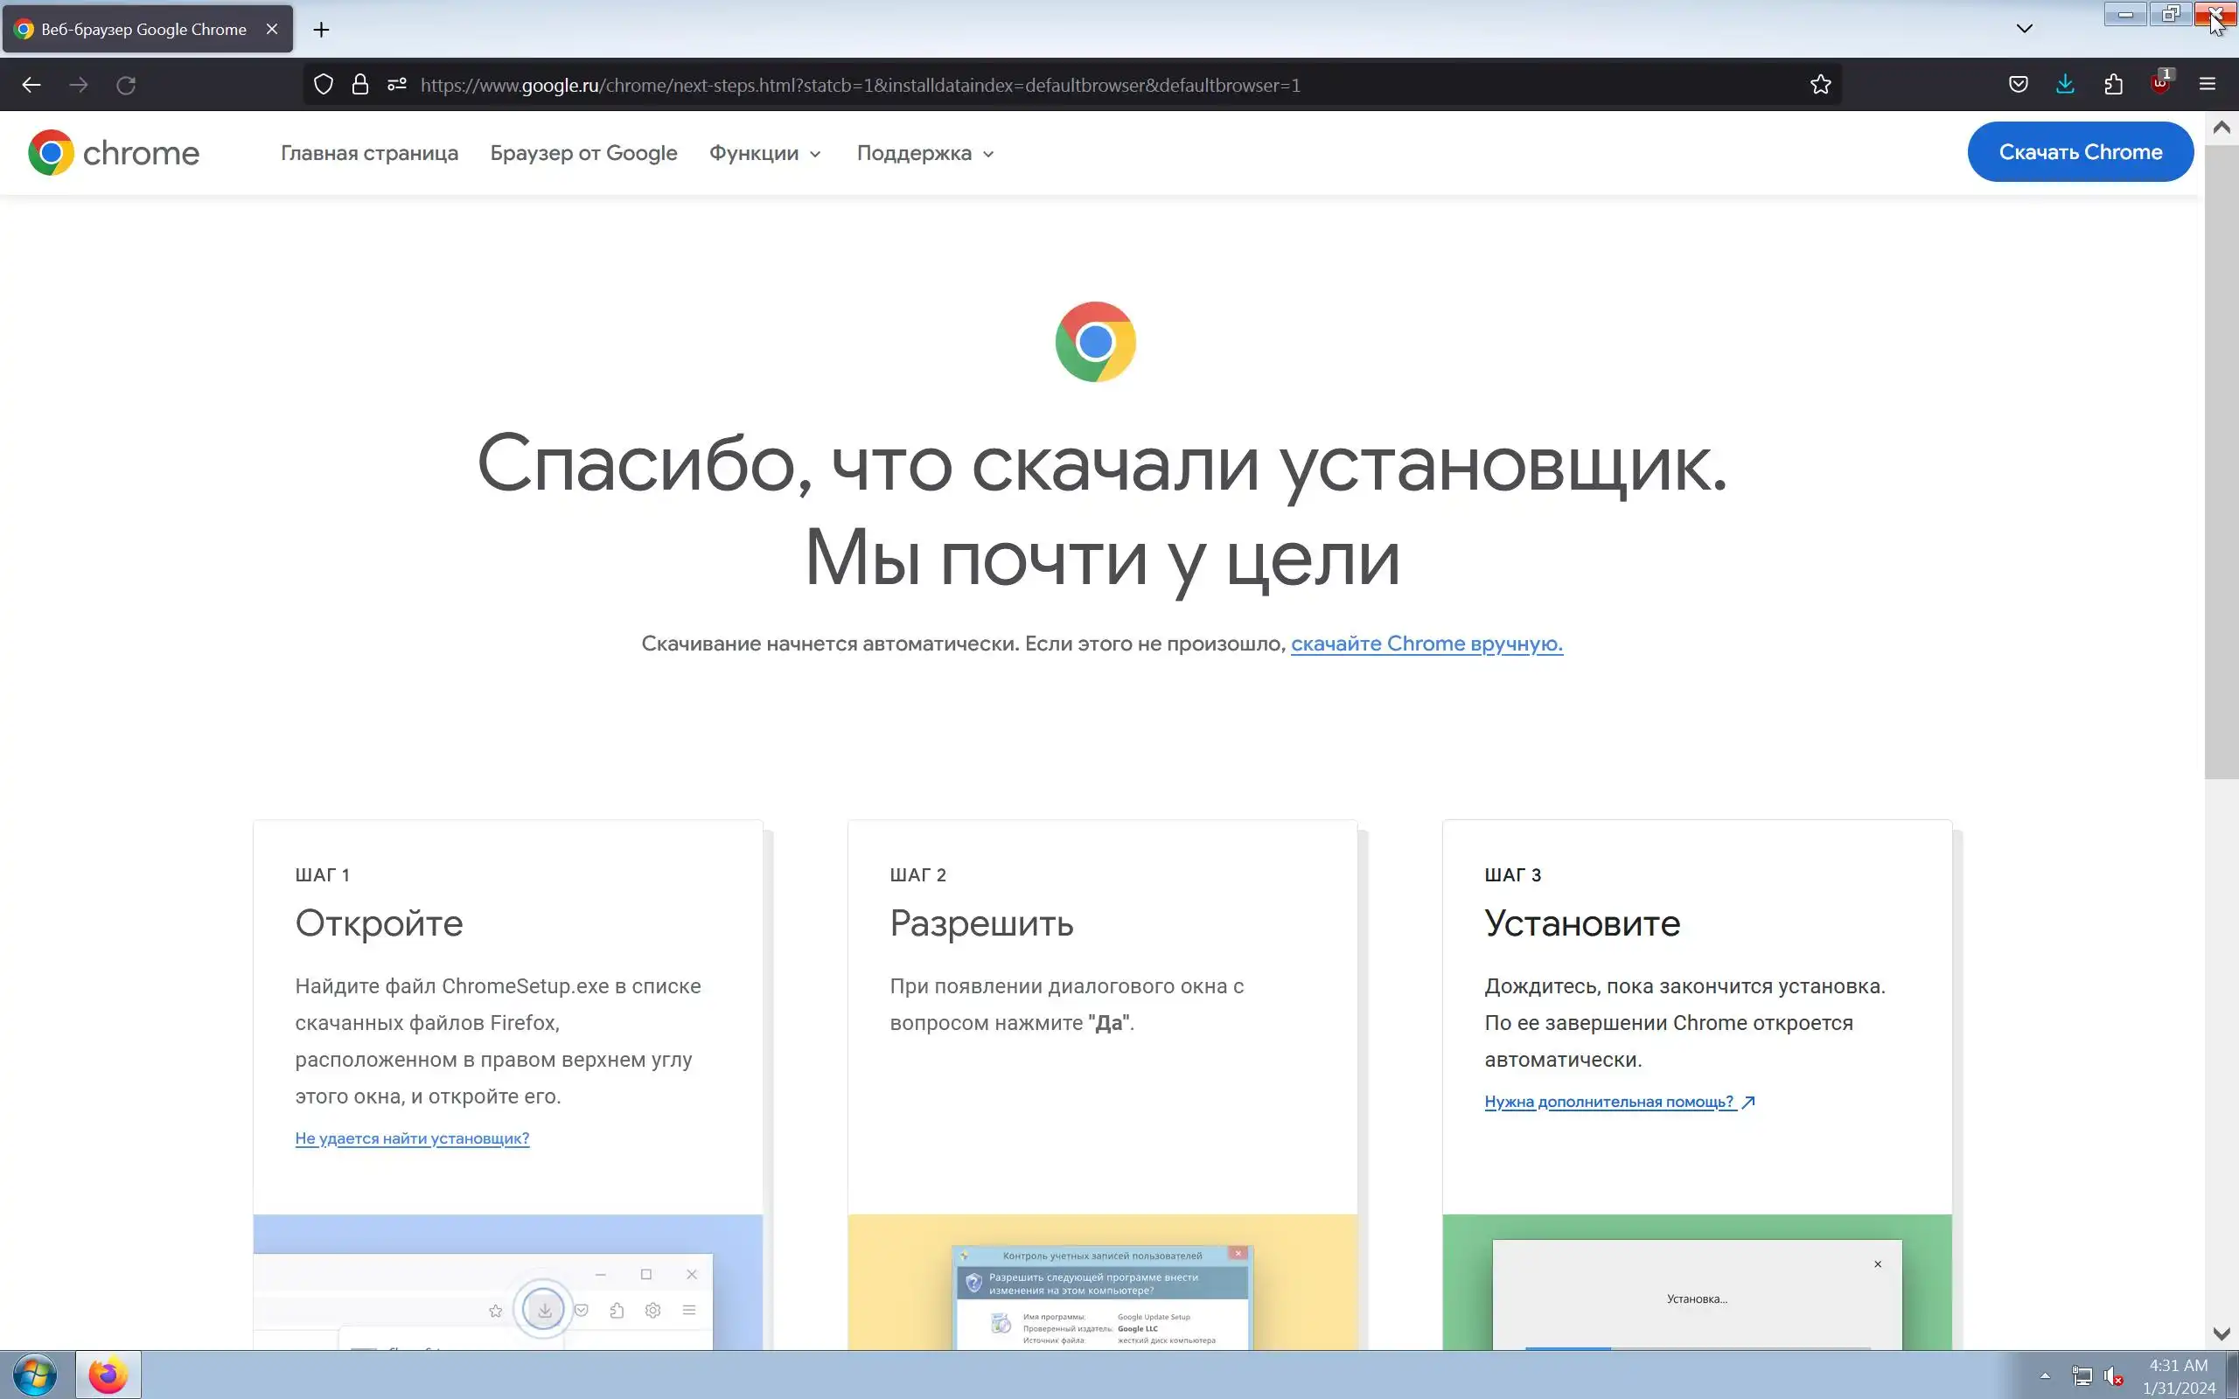Open the tracking protection shield icon
The width and height of the screenshot is (2239, 1399).
click(x=323, y=85)
